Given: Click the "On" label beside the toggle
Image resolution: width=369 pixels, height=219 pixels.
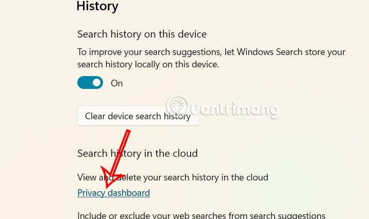Looking at the screenshot, I should click(x=117, y=83).
